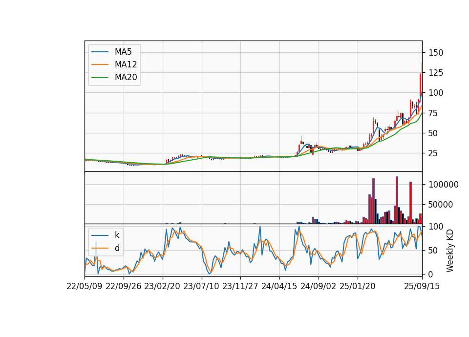
Task: Click the MA5 legend label
Action: point(123,52)
